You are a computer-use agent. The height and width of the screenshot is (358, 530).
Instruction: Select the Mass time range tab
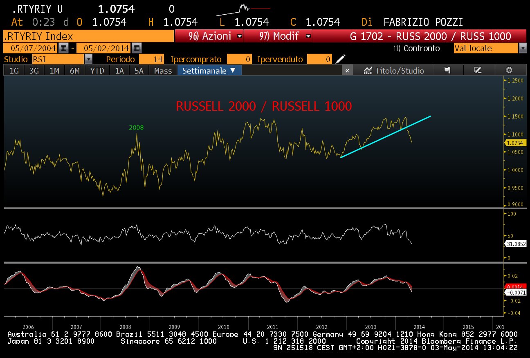[x=163, y=71]
